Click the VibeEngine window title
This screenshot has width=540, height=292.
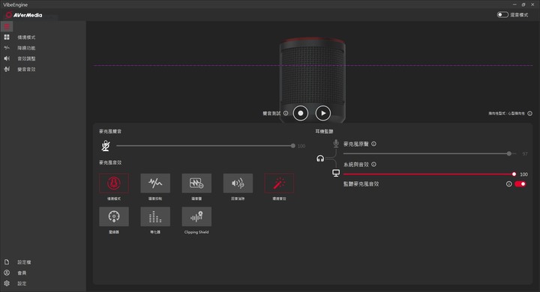point(16,4)
